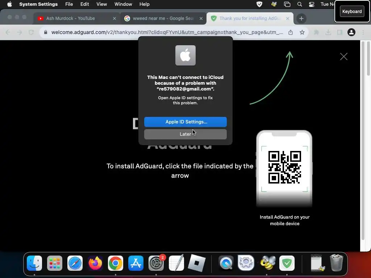The width and height of the screenshot is (371, 278).
Task: Click the AdGuard QR code
Action: coord(284,167)
